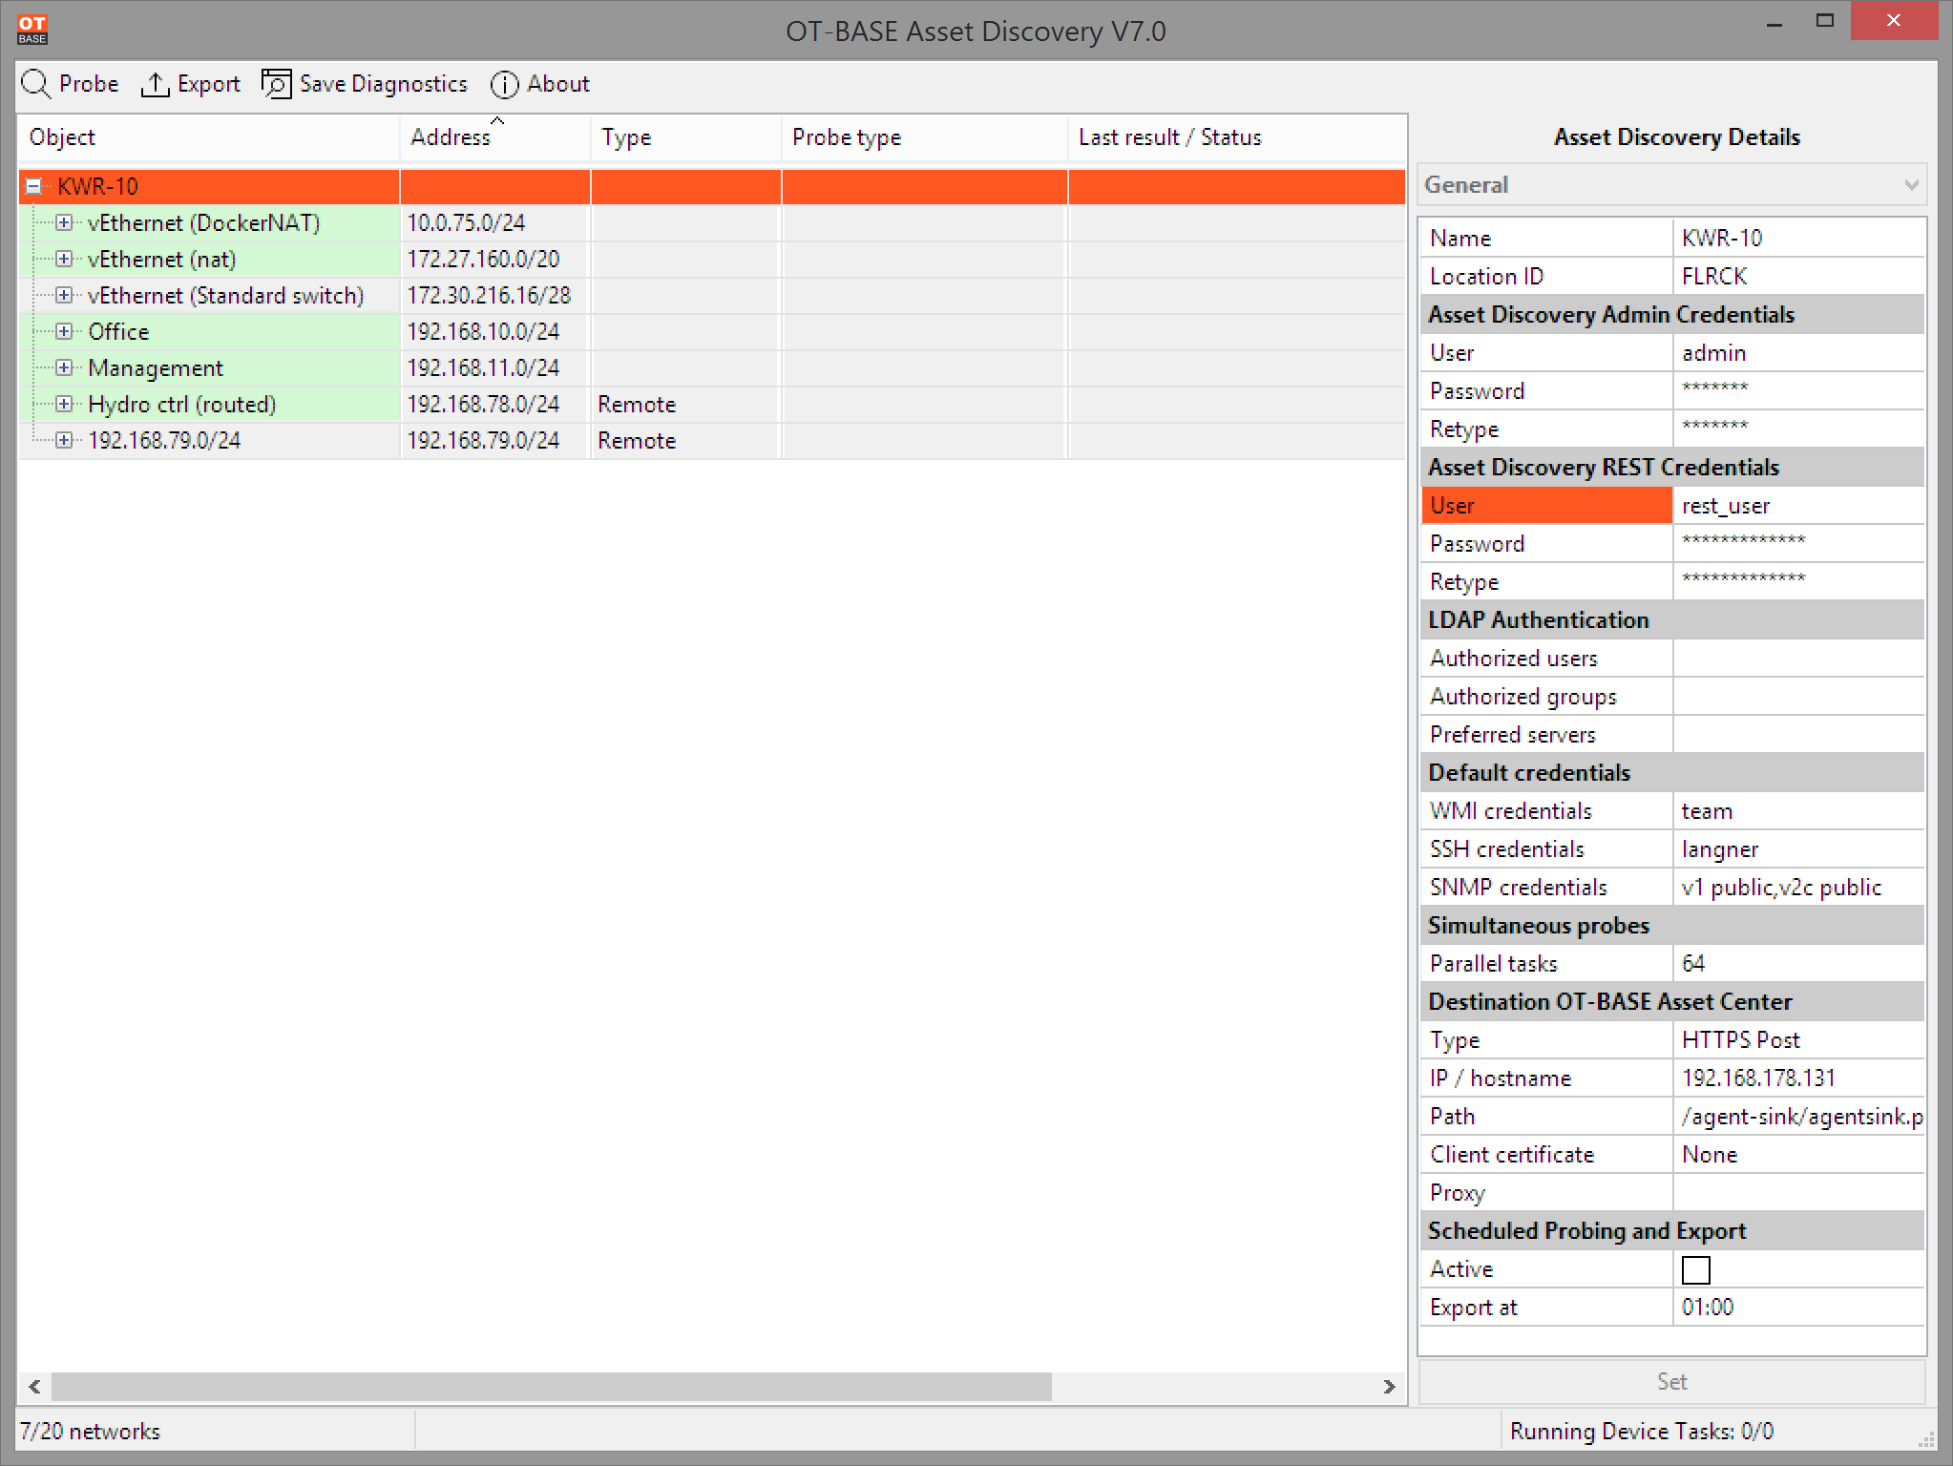
Task: Expand the 192.168.79.0/24 network node
Action: click(x=64, y=440)
